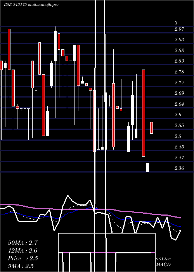The width and height of the screenshot is (194, 272).
Task: Click the 2.41 price axis label
Action: coord(179,158)
